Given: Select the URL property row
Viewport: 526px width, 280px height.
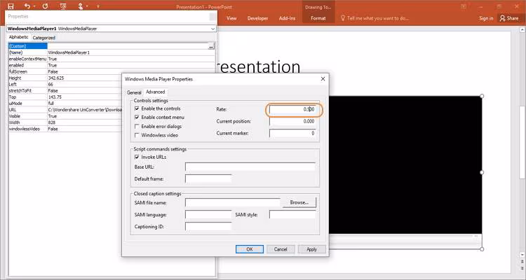Looking at the screenshot, I should click(x=65, y=110).
